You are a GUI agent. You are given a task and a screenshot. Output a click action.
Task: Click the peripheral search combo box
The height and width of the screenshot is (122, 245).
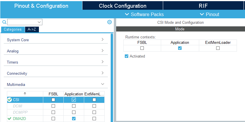(x=24, y=22)
